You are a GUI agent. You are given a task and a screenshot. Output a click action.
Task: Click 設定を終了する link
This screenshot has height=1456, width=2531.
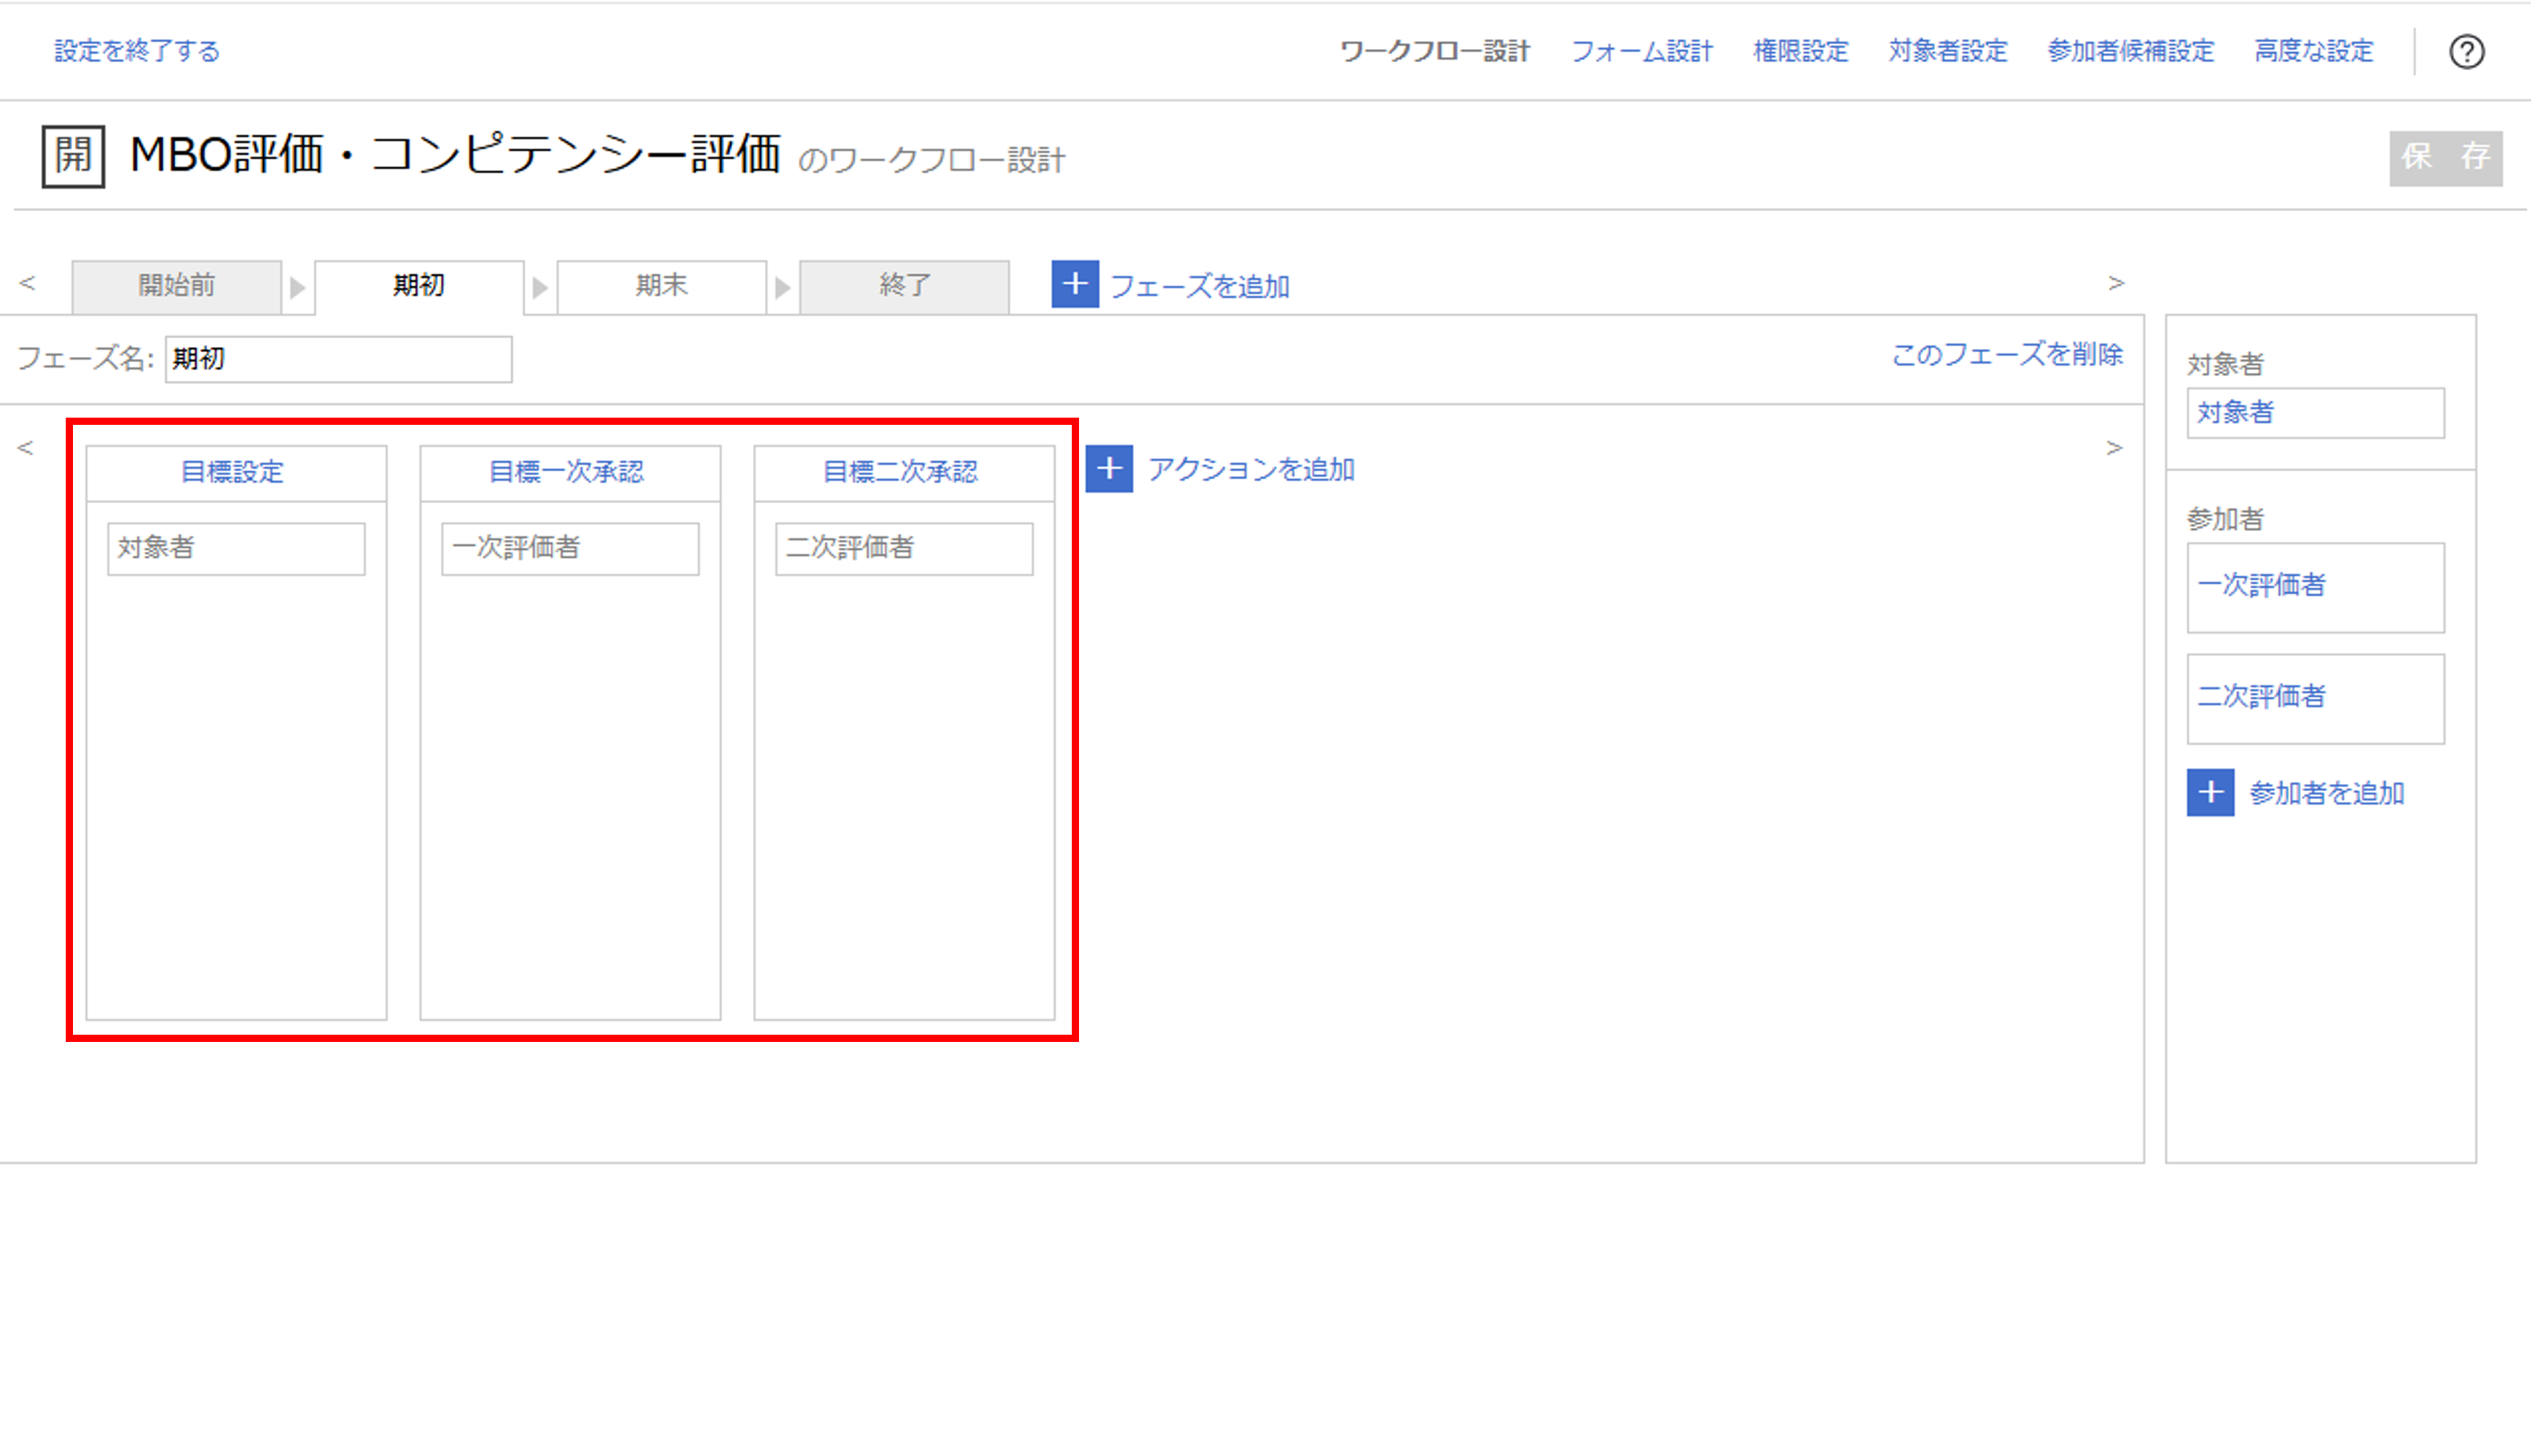point(137,51)
